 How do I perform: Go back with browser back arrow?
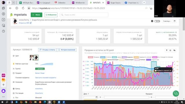click(10, 8)
